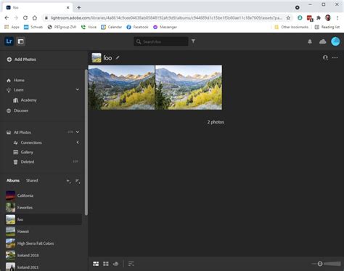The height and width of the screenshot is (271, 344).
Task: Select the first mountain photo thumbnail
Action: (121, 87)
